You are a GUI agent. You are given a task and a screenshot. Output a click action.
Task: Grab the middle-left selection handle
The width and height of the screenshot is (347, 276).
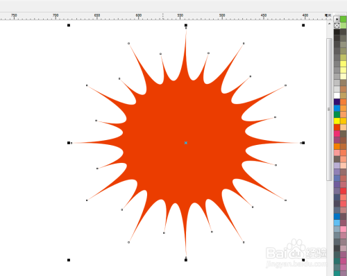point(69,143)
